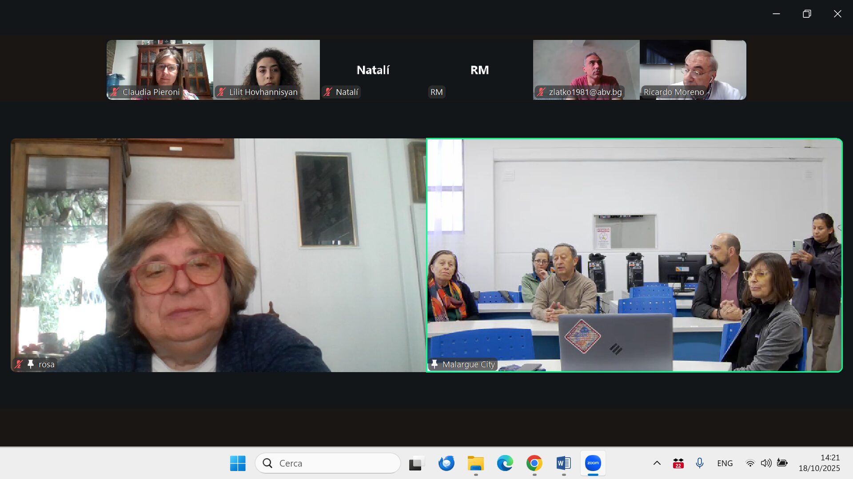This screenshot has width=853, height=479.
Task: Expand the hidden system tray icons chevron
Action: [657, 463]
